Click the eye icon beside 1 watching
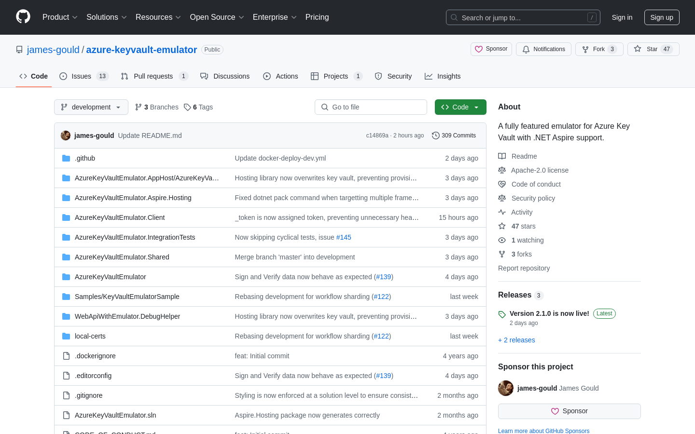Screen dimensions: 695x434 [x=502, y=240]
